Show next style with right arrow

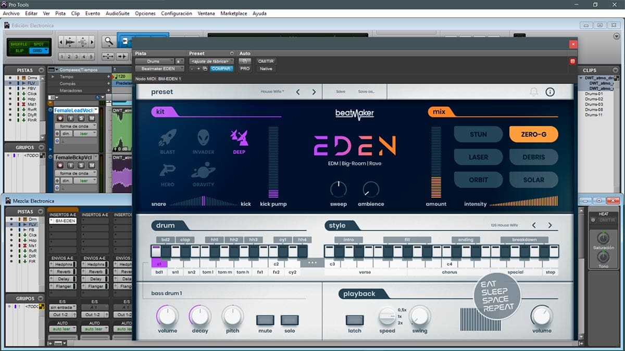point(550,225)
